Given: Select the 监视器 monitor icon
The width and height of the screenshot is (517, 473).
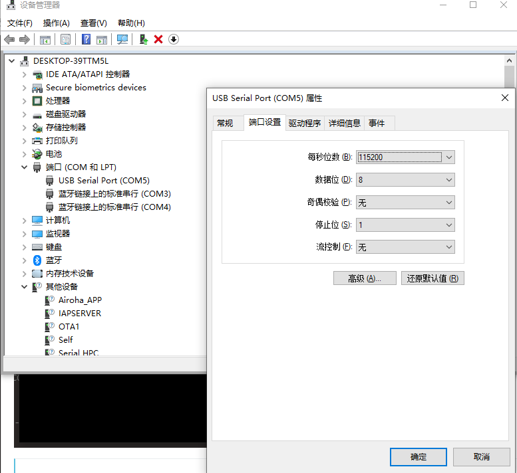Looking at the screenshot, I should tap(37, 234).
